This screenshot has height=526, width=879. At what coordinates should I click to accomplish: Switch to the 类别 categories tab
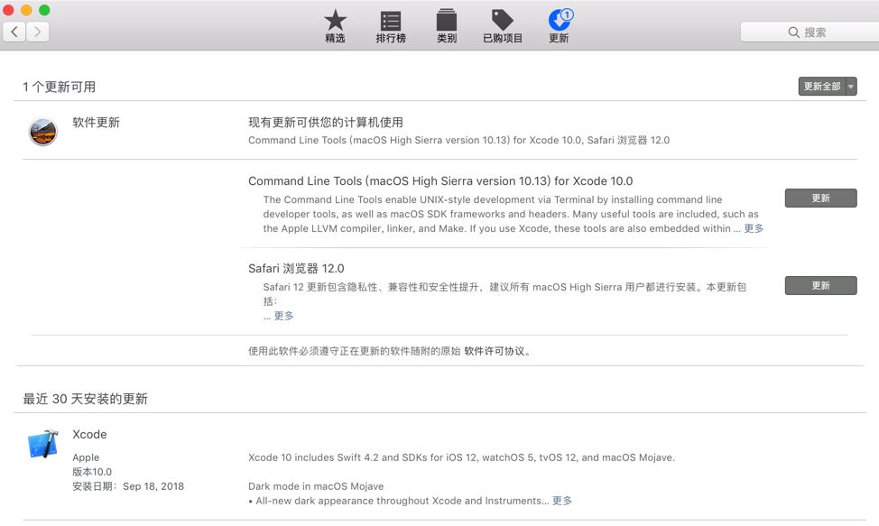446,26
